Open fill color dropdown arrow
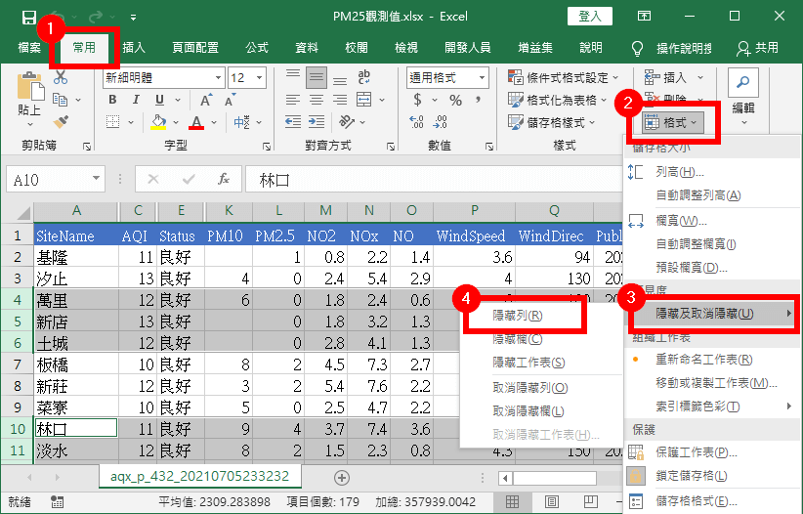803x514 pixels. pos(176,122)
